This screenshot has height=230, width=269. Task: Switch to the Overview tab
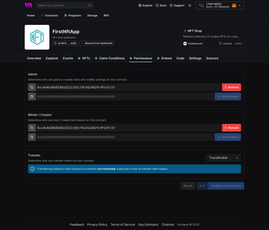point(34,58)
